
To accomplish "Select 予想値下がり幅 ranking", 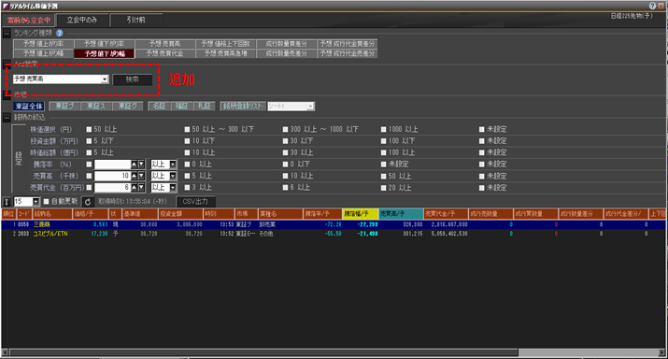I will pyautogui.click(x=104, y=53).
